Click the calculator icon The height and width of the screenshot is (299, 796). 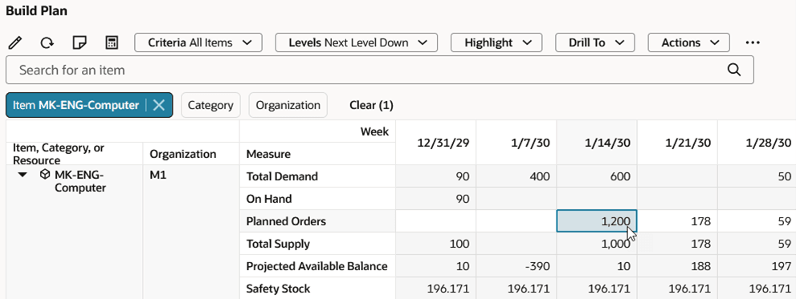point(111,42)
